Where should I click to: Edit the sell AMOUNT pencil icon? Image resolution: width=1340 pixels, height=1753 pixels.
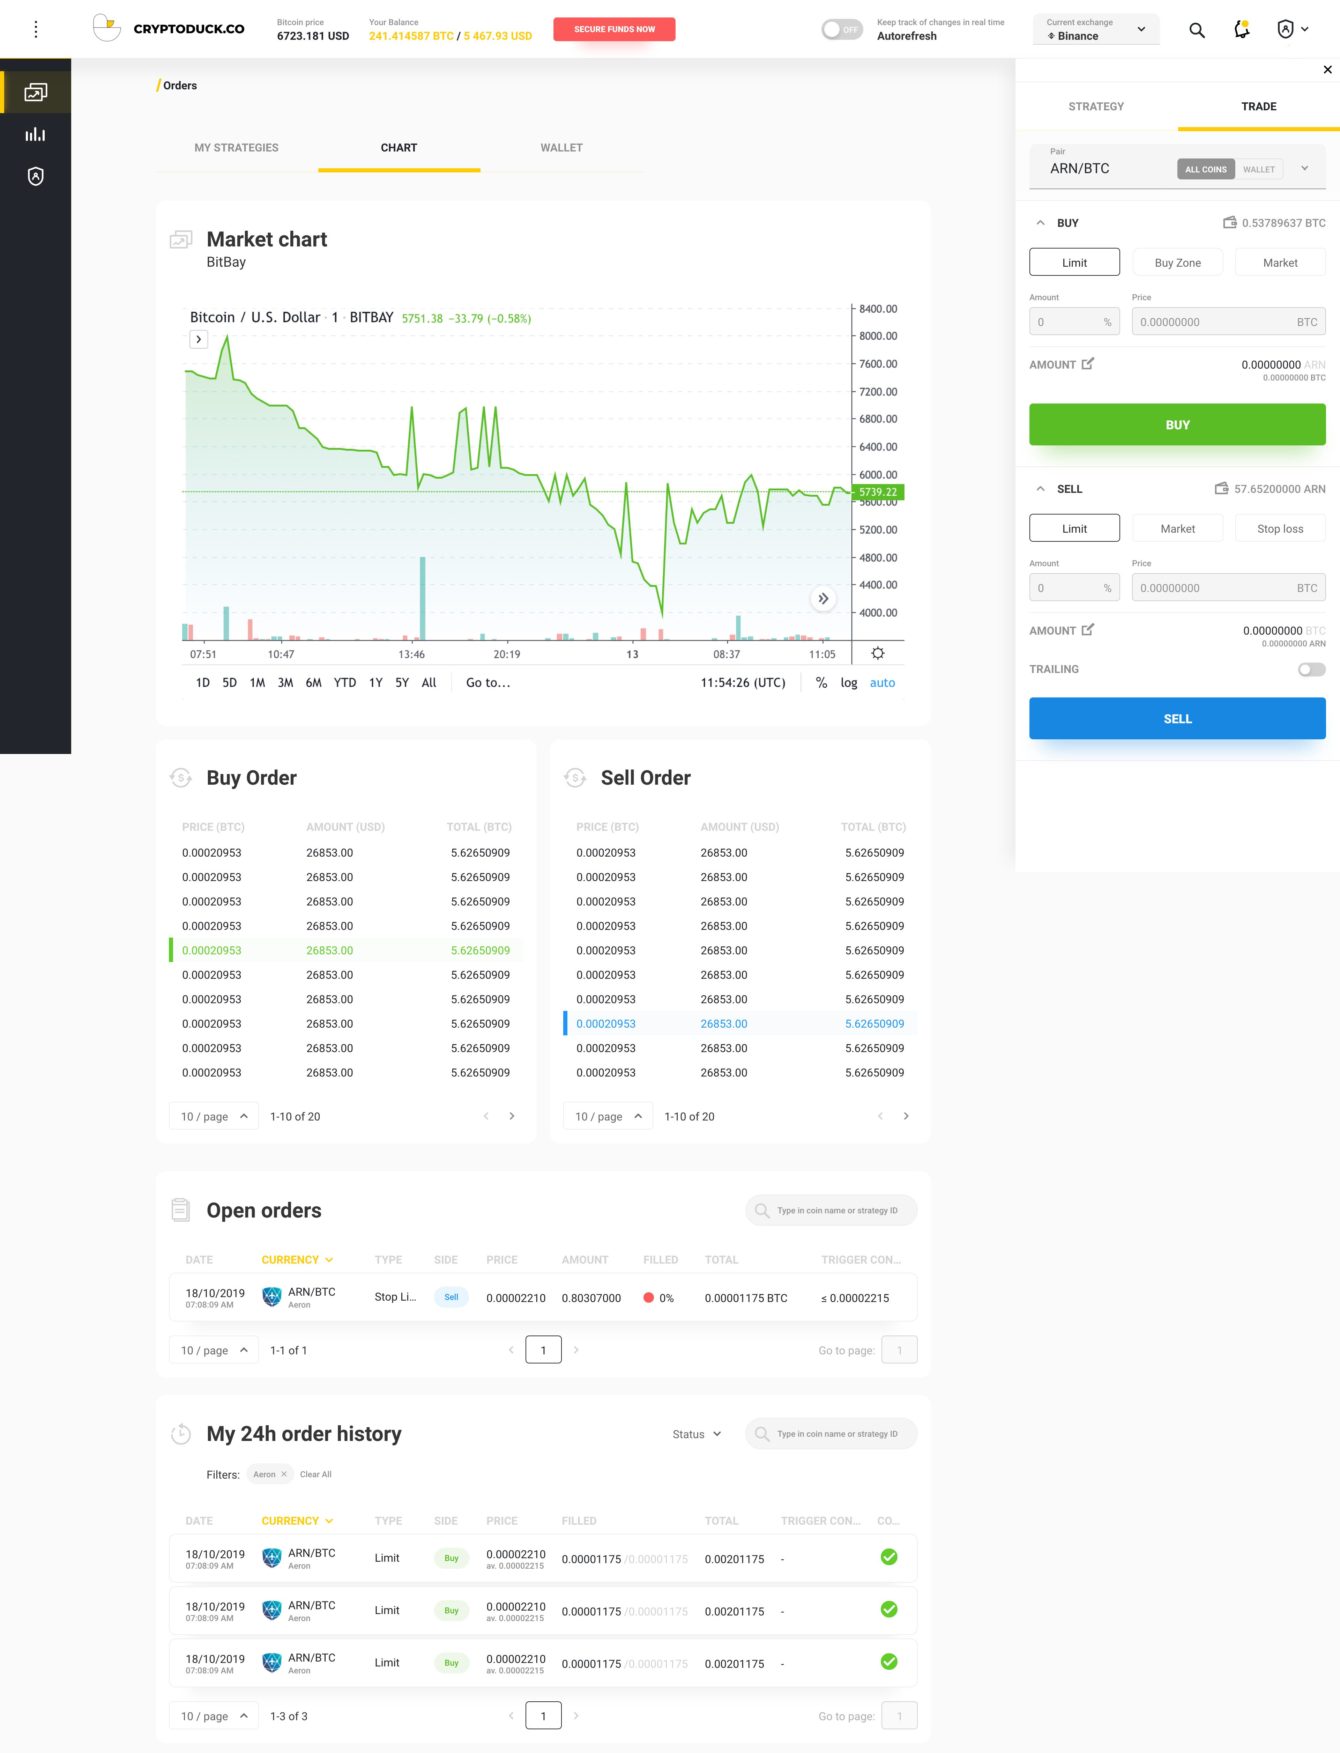point(1088,630)
